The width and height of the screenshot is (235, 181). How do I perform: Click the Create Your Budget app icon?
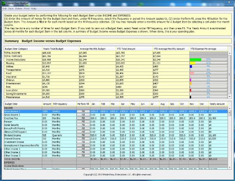(4, 3)
